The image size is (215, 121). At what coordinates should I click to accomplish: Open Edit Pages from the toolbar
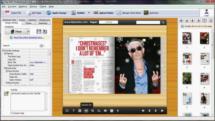34,13
